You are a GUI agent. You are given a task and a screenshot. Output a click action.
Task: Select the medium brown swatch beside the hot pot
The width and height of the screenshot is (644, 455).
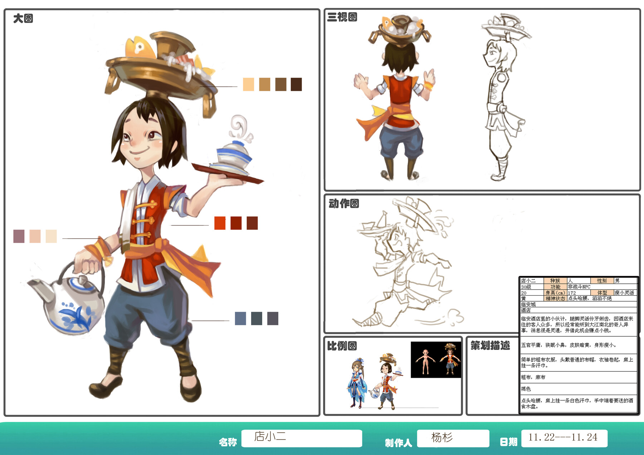(x=280, y=84)
